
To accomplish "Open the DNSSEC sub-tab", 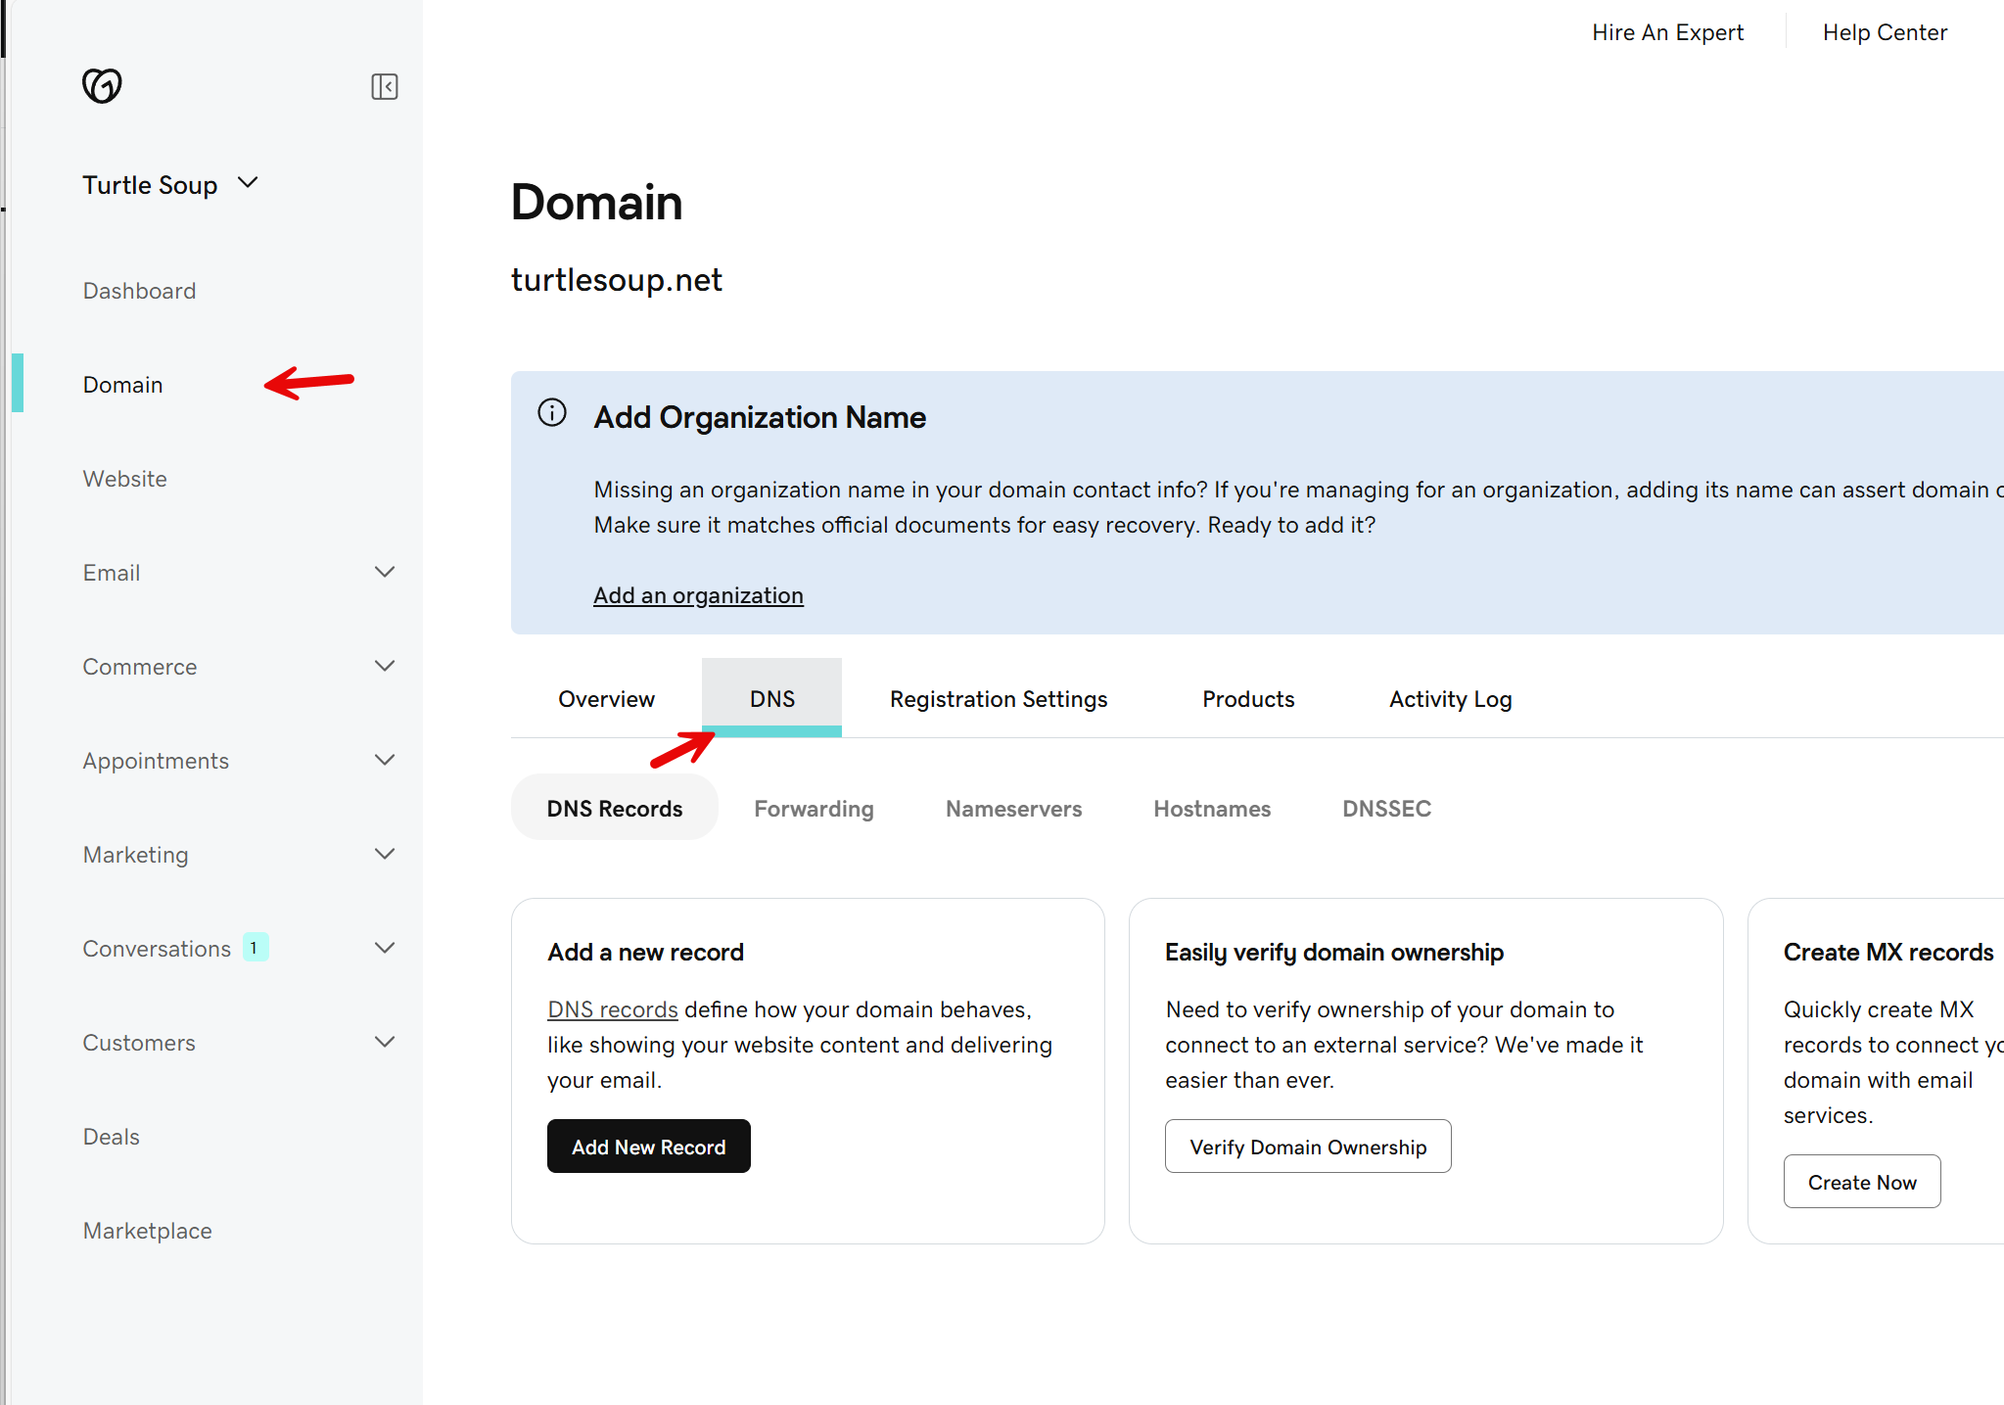I will [1386, 809].
